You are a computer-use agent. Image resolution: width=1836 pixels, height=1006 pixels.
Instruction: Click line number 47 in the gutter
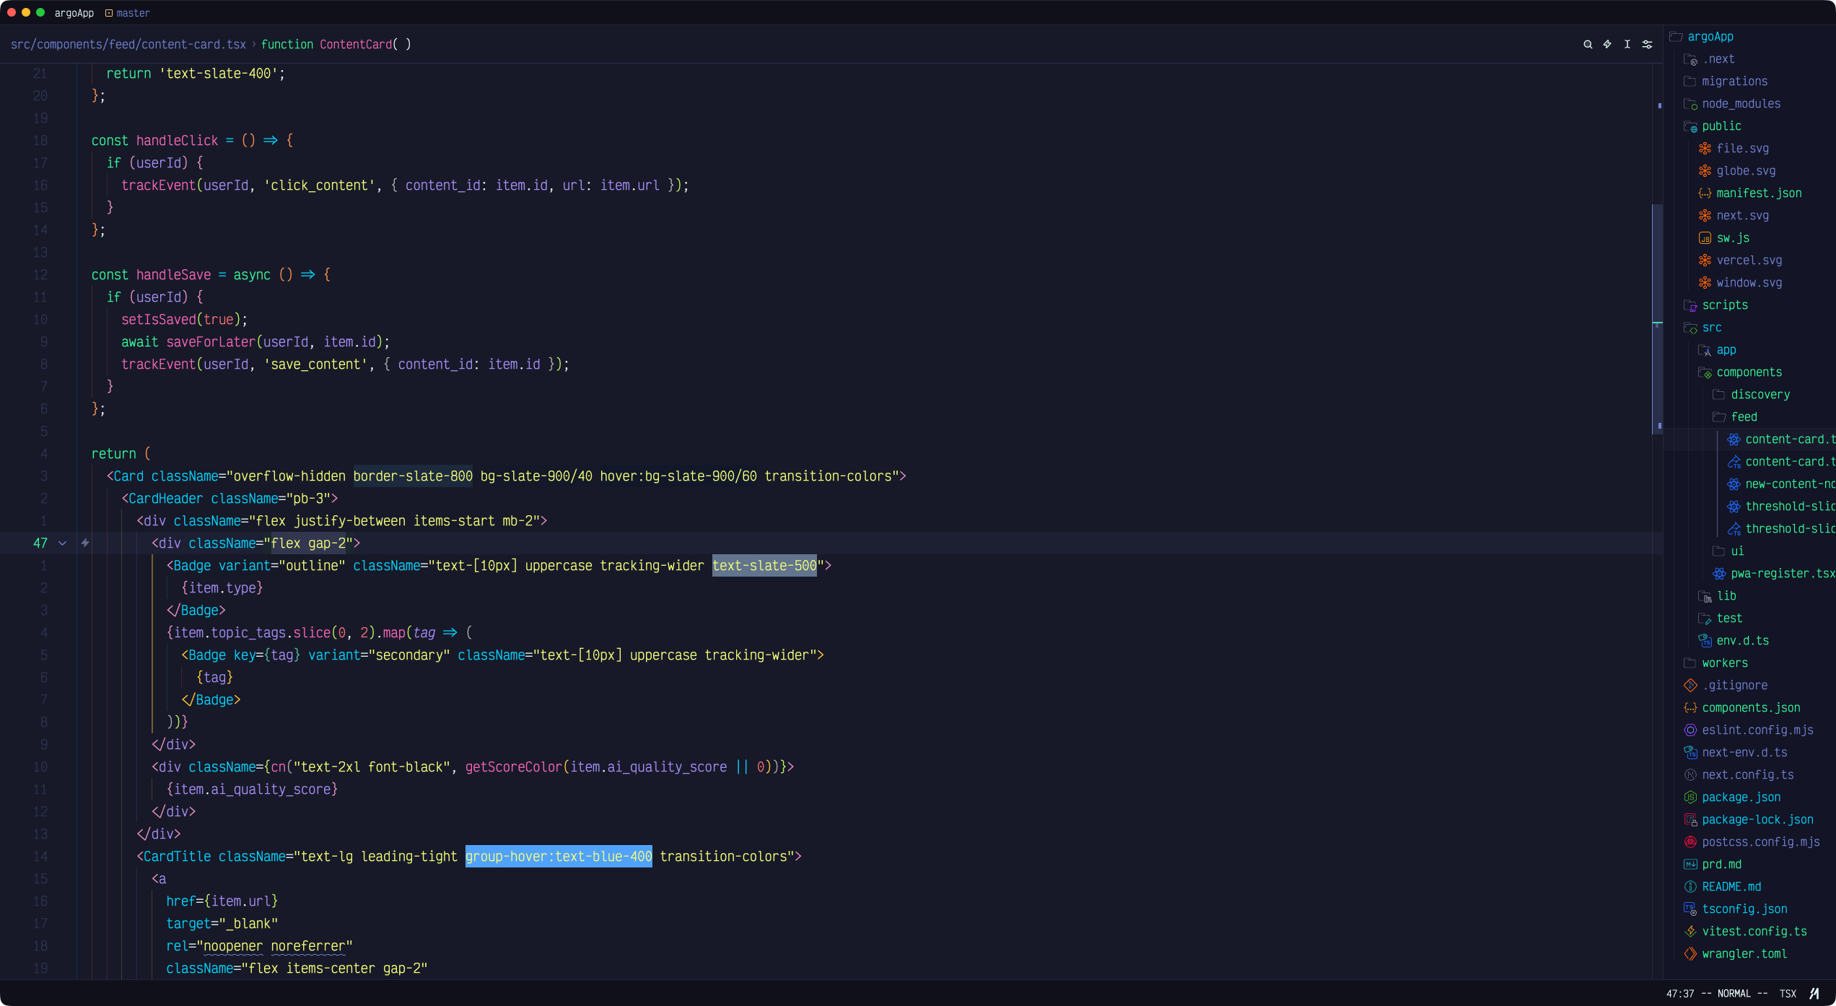coord(40,543)
